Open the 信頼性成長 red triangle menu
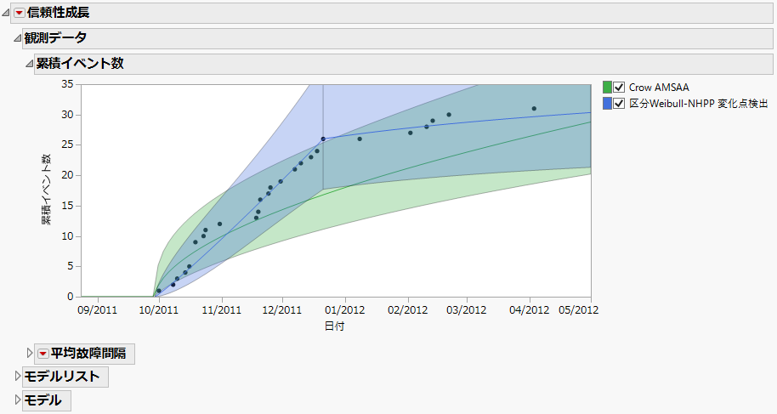Viewport: 777px width, 414px height. (x=20, y=13)
